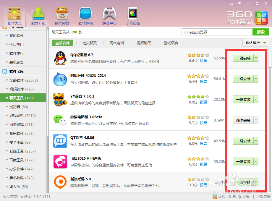The width and height of the screenshot is (272, 201).
Task: Expand install options arrow for QT语音
Action: point(256,141)
